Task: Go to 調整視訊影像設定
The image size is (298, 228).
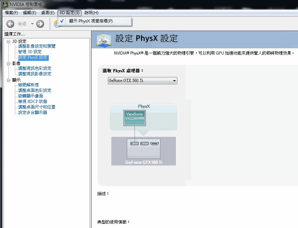Action: pyautogui.click(x=35, y=74)
